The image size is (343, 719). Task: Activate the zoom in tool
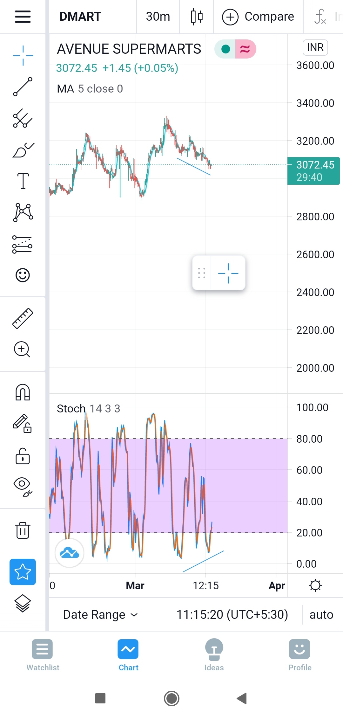pyautogui.click(x=22, y=349)
